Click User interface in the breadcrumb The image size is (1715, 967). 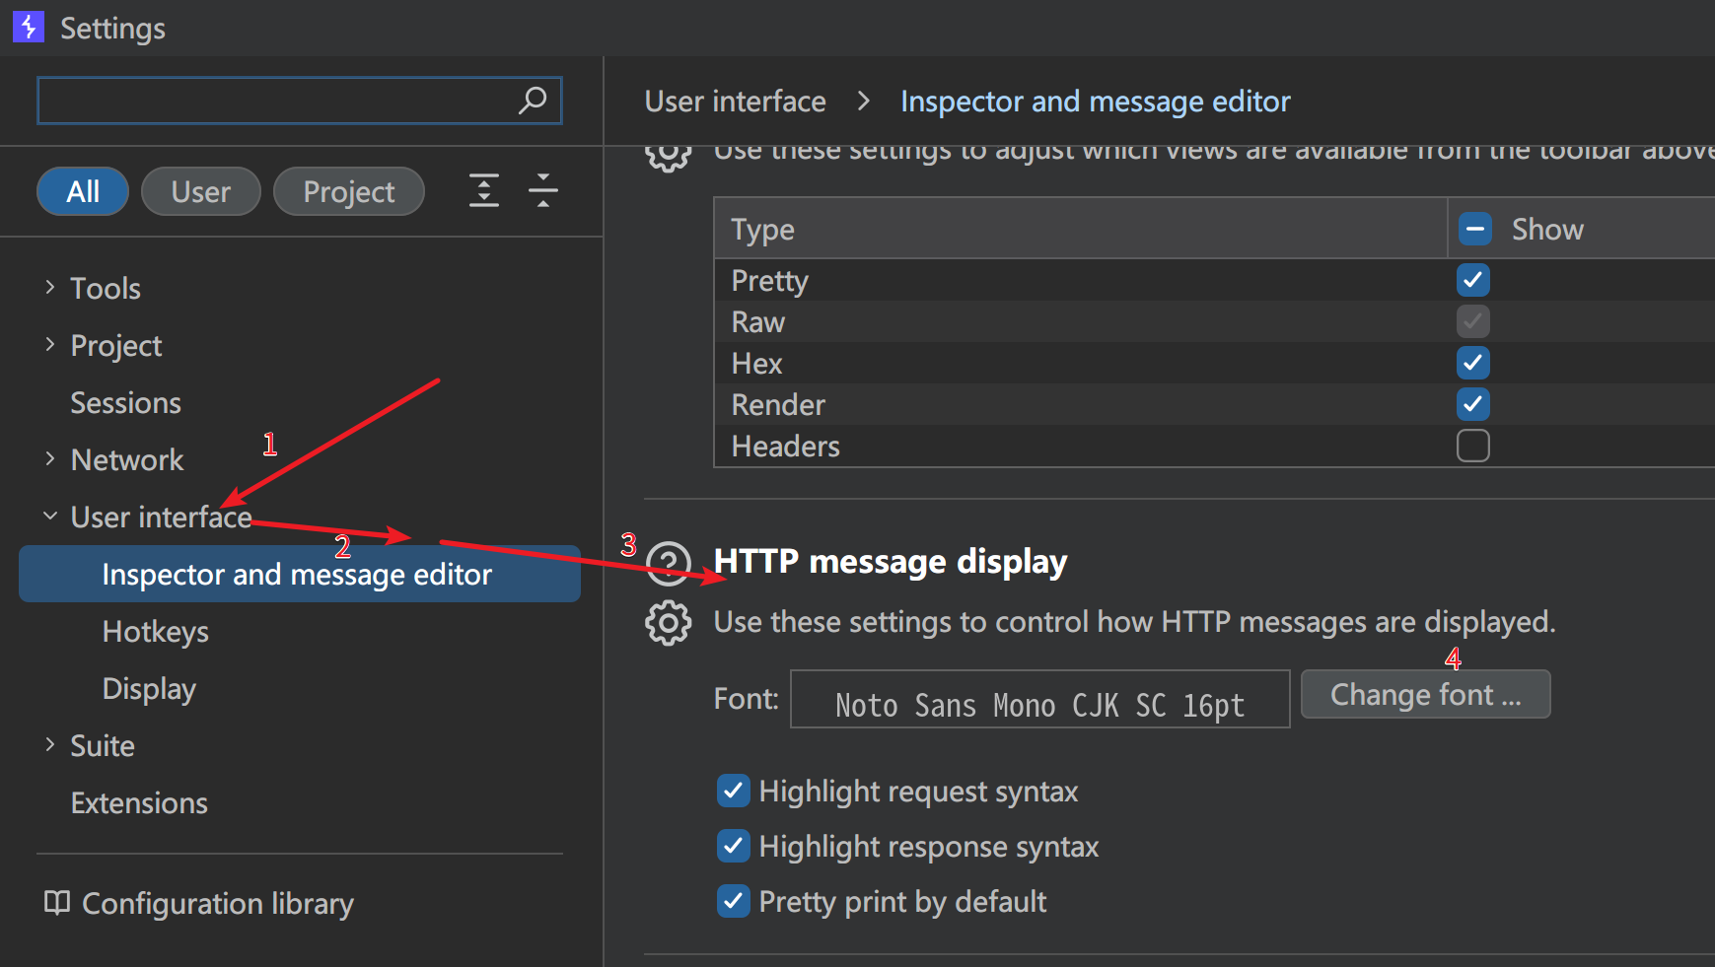(x=736, y=101)
